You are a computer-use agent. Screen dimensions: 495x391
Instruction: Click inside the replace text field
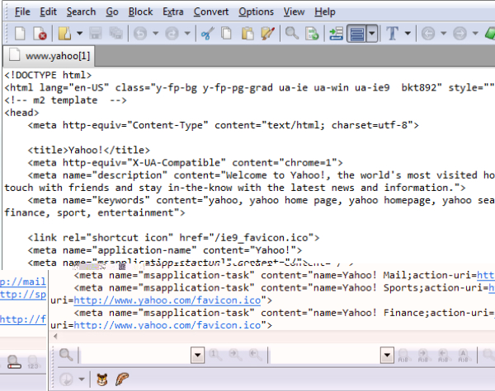(325, 355)
